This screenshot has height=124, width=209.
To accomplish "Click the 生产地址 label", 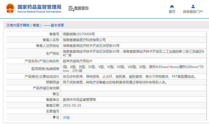I will coord(53,53).
